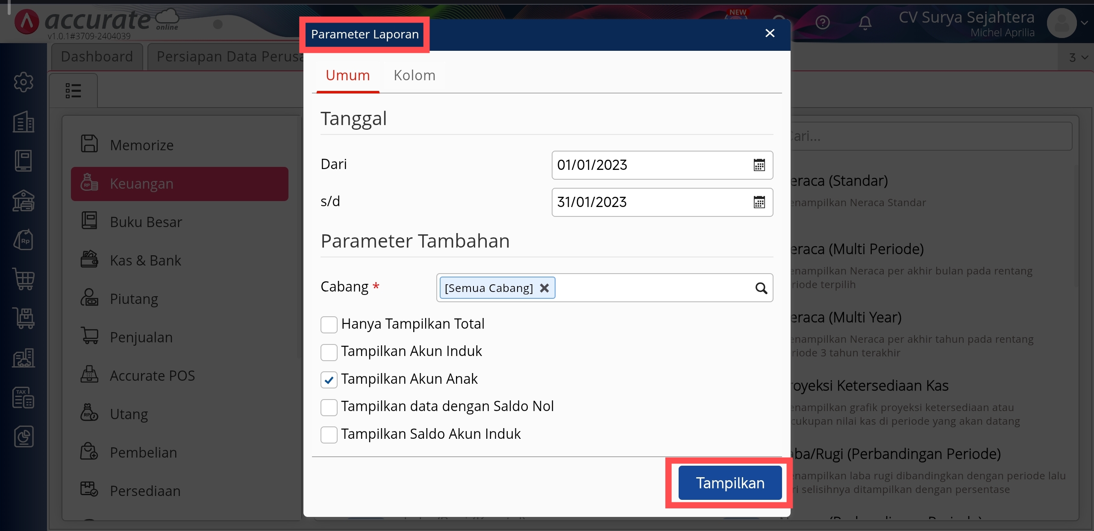This screenshot has width=1094, height=531.
Task: Check Tampilkan data dengan Saldo Nol
Action: (x=329, y=407)
